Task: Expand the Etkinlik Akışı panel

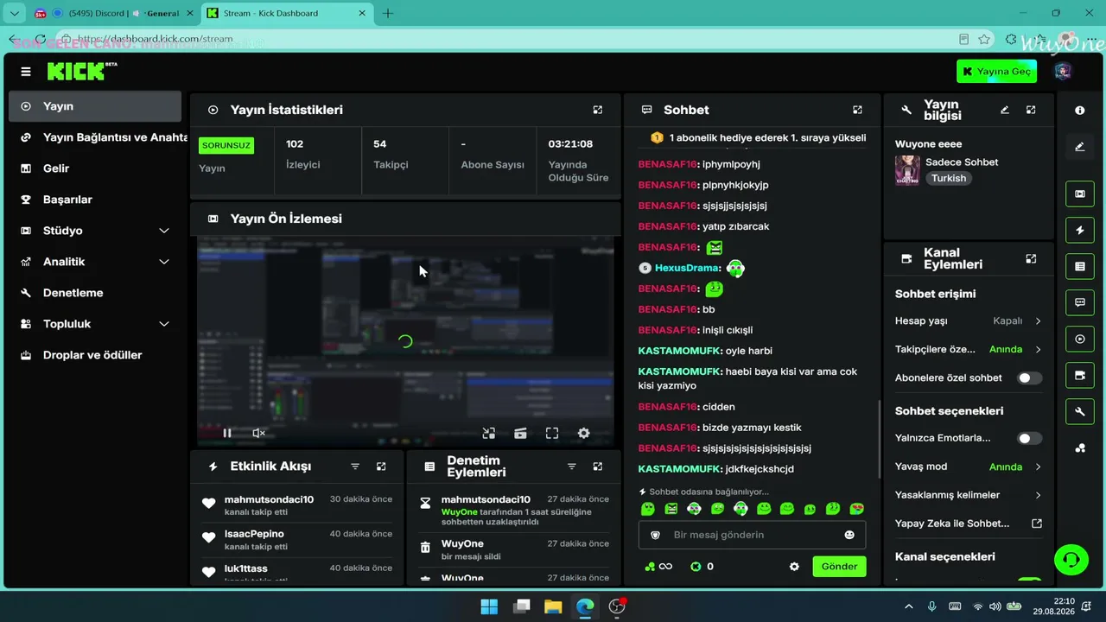Action: (x=381, y=466)
